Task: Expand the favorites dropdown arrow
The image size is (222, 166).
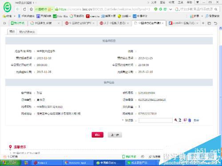Action: 15,16
